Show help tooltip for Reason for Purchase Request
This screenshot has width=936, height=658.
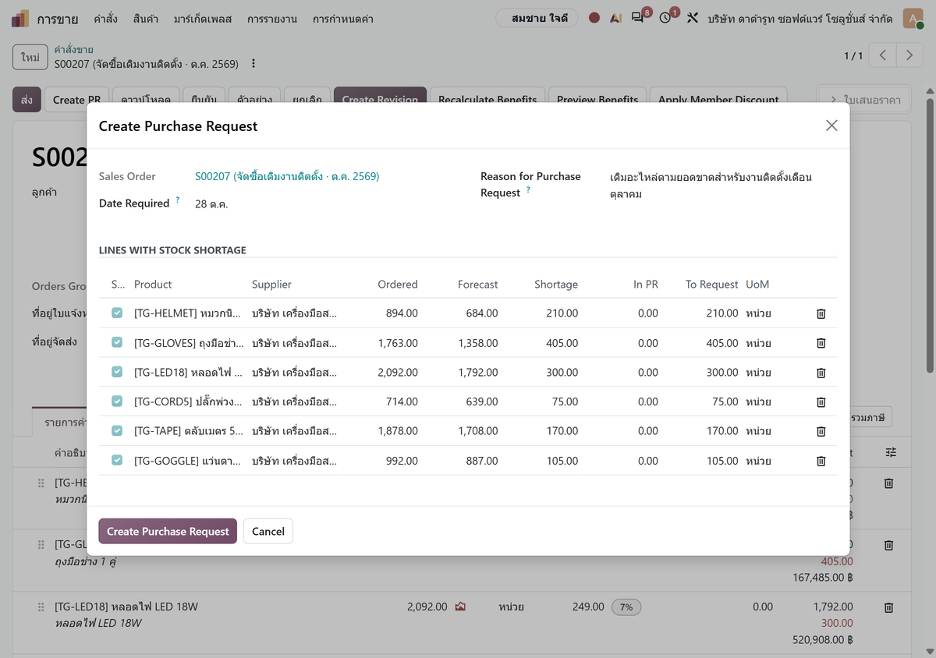529,189
